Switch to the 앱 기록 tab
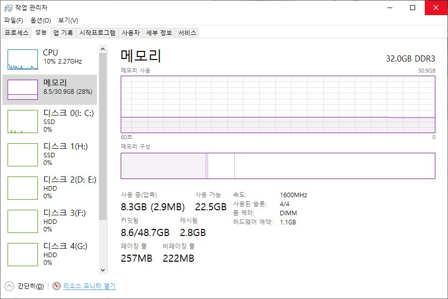Image resolution: width=448 pixels, height=299 pixels. (x=63, y=33)
